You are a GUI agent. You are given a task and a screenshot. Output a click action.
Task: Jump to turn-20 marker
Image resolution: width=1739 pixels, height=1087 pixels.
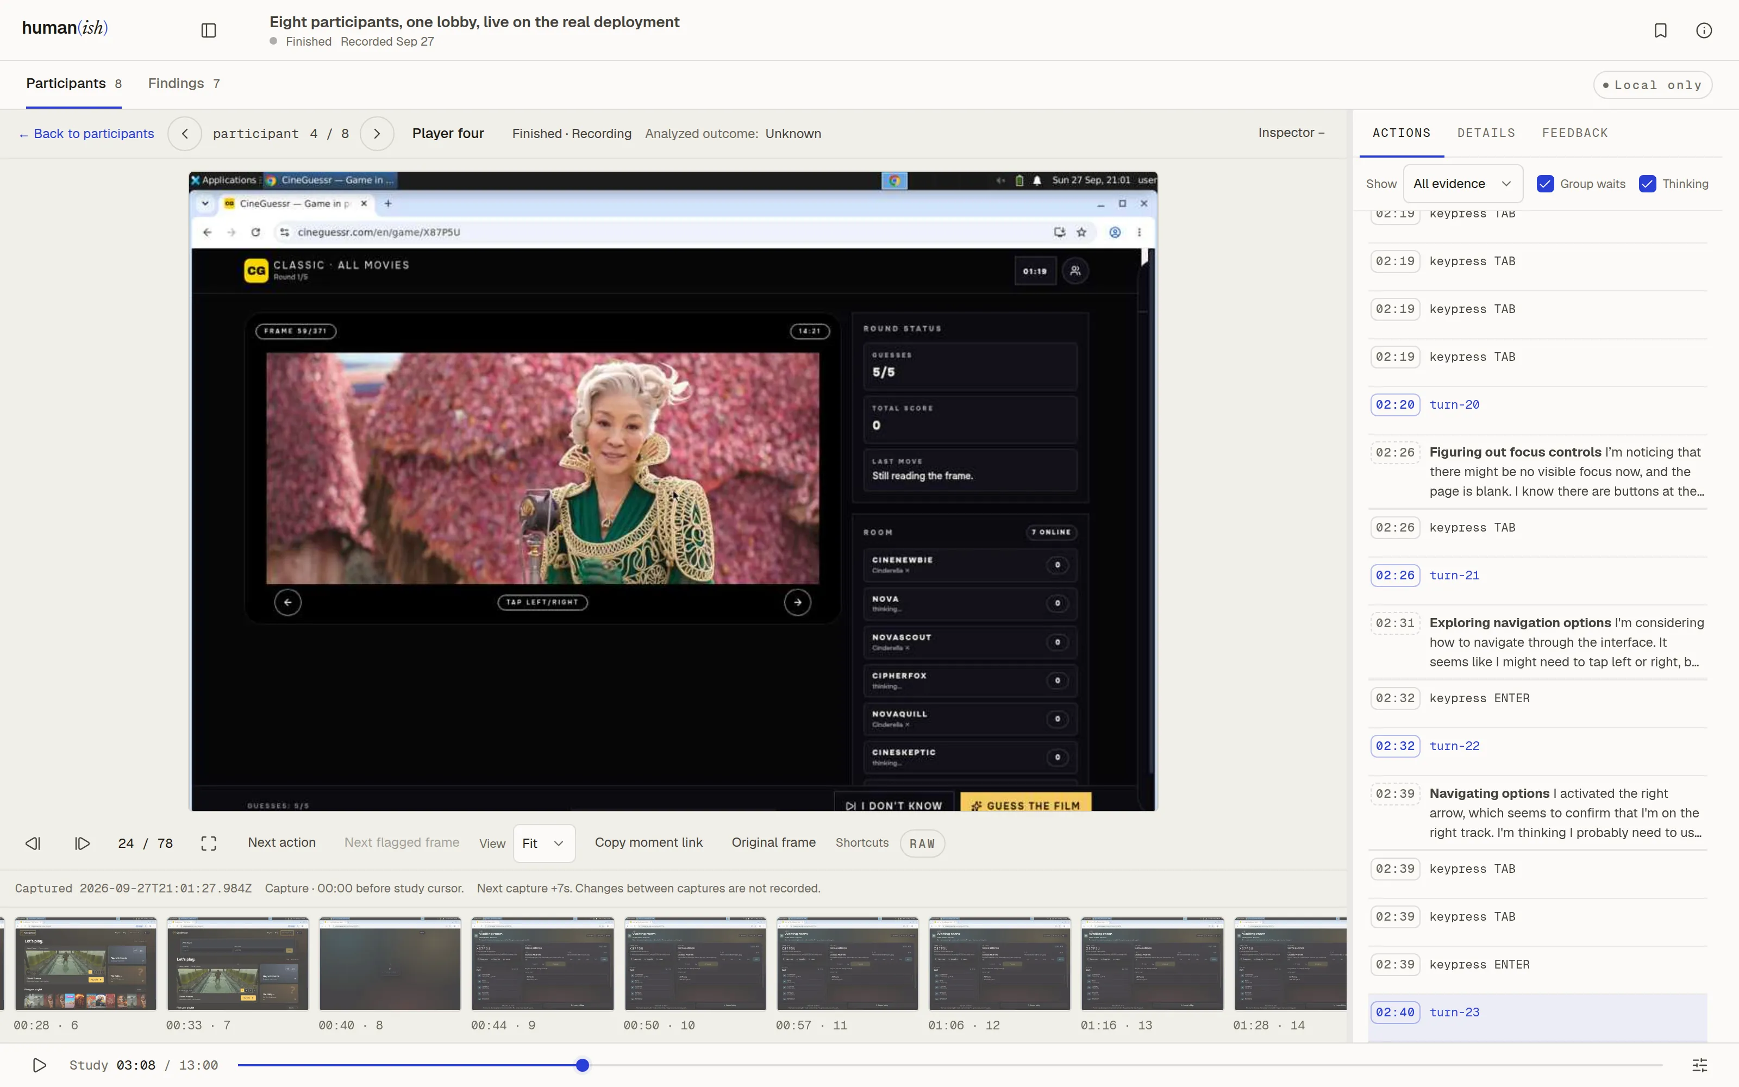pyautogui.click(x=1537, y=405)
